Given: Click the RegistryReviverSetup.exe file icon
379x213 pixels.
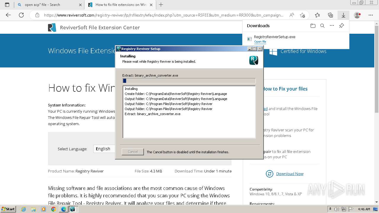Looking at the screenshot, I should click(x=250, y=39).
